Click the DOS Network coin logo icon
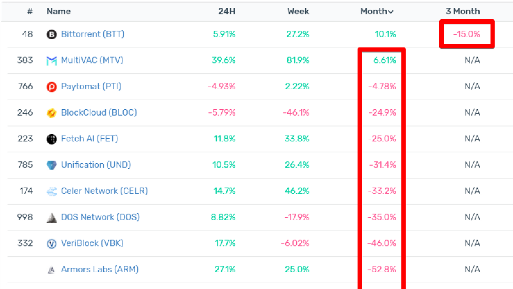Image resolution: width=513 pixels, height=289 pixels. [52, 217]
